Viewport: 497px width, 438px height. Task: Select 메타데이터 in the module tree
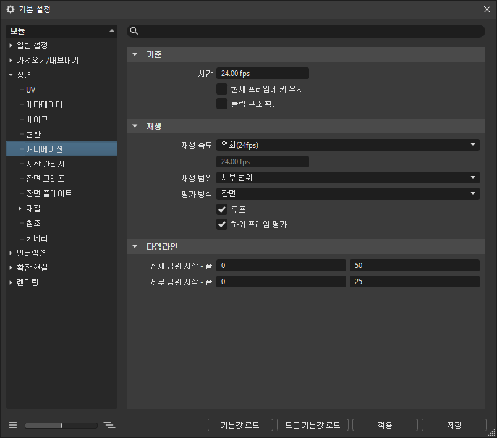pyautogui.click(x=45, y=104)
